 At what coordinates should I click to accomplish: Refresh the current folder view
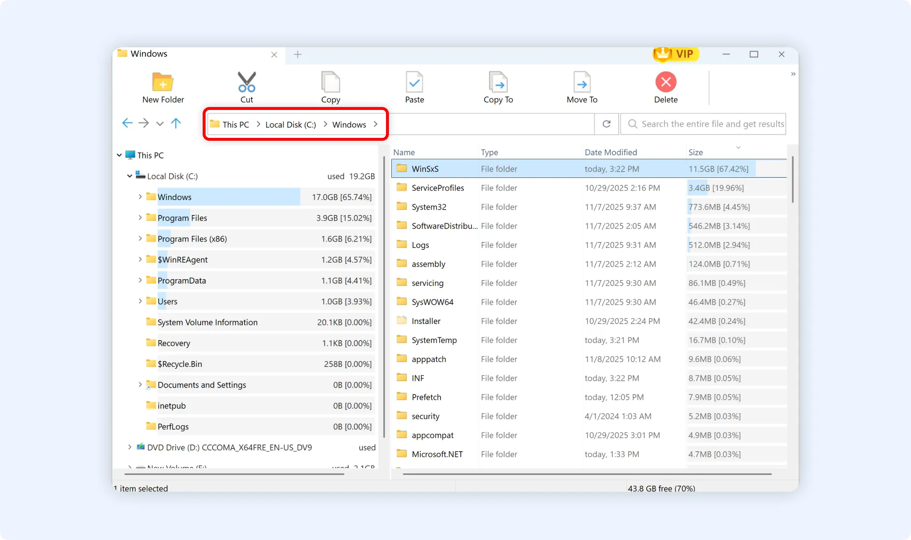coord(606,124)
